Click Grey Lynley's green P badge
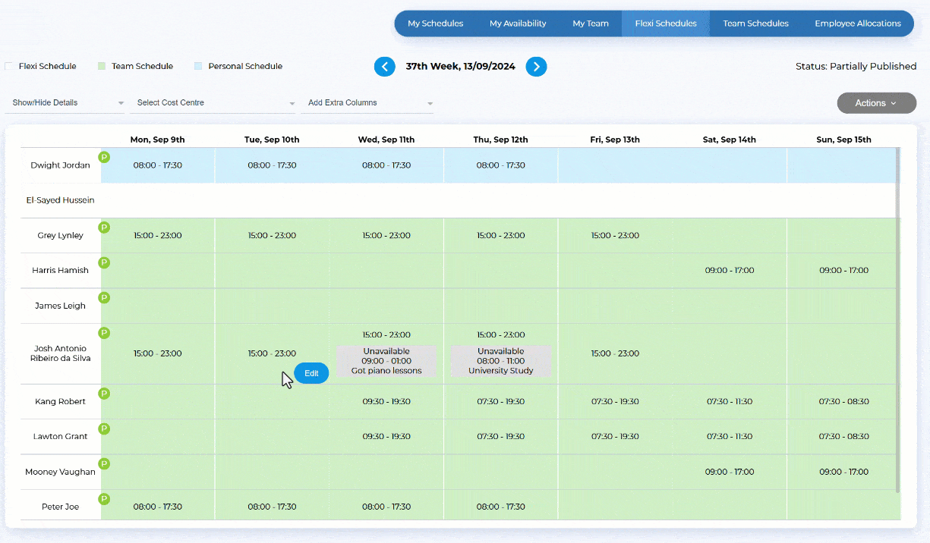Image resolution: width=930 pixels, height=543 pixels. 104,228
